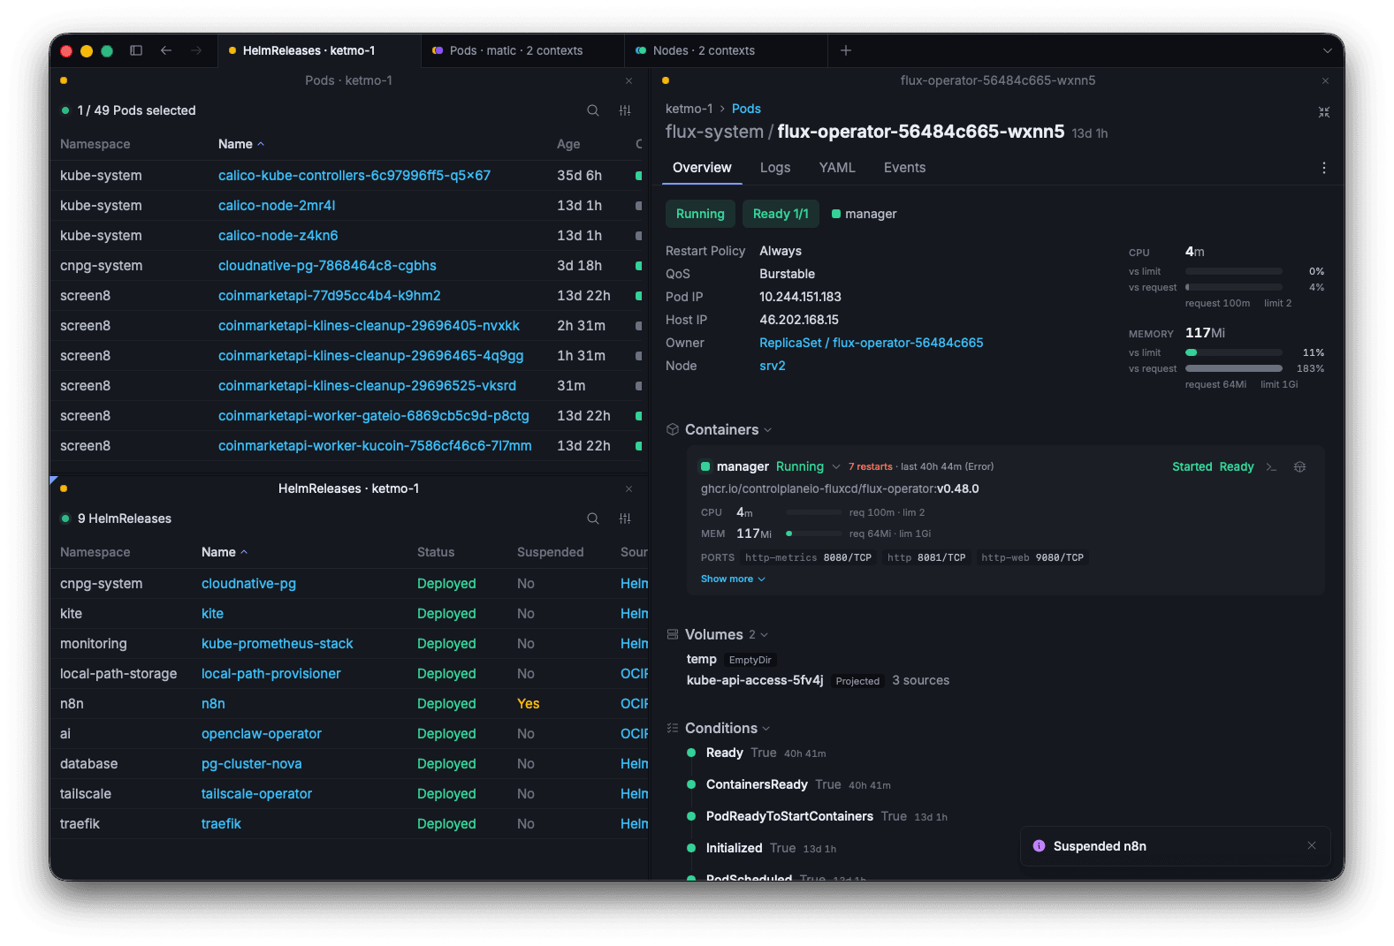Open the YAML tab
The image size is (1394, 946).
click(x=837, y=168)
